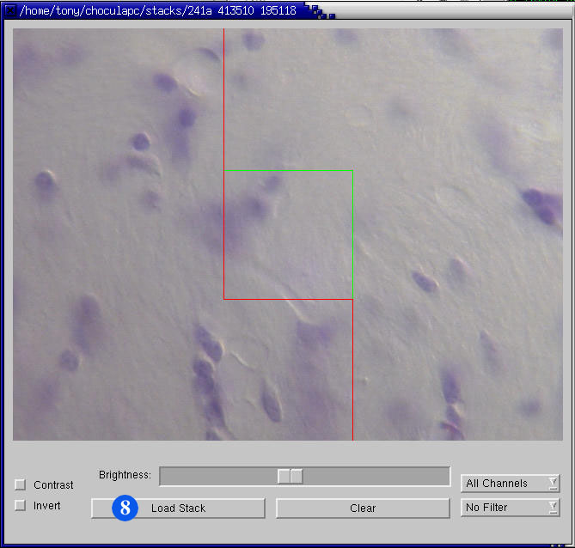Click inside the green selection square in the image
This screenshot has width=575, height=548.
288,234
